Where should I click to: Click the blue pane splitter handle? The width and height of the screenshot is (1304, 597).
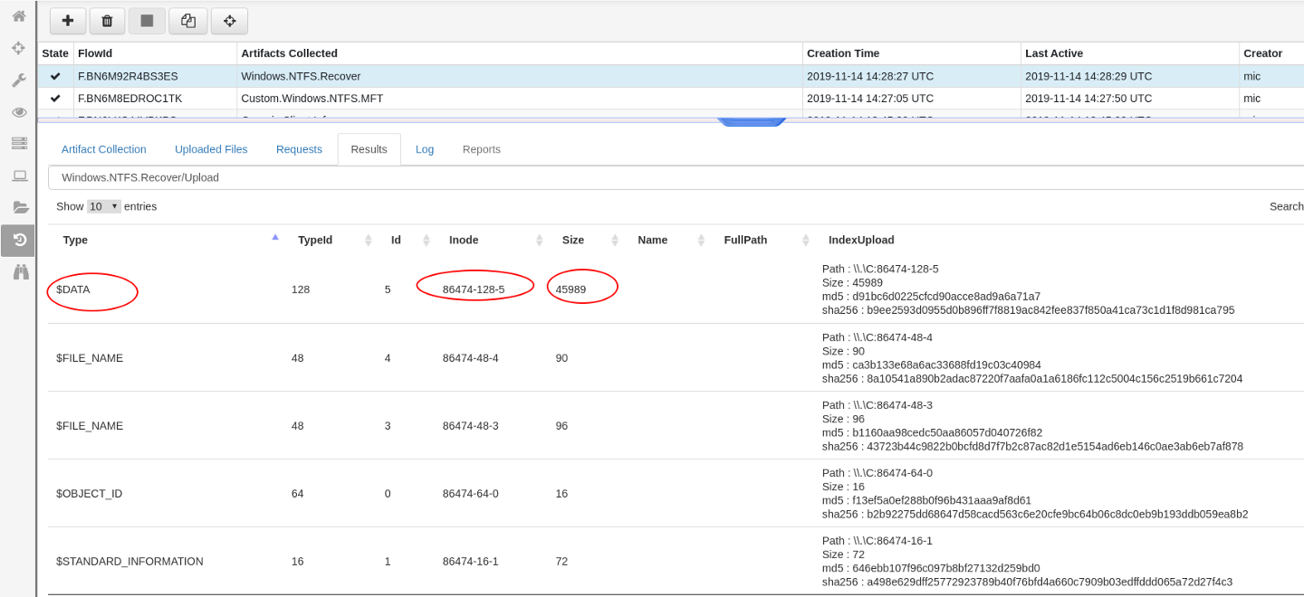[751, 120]
